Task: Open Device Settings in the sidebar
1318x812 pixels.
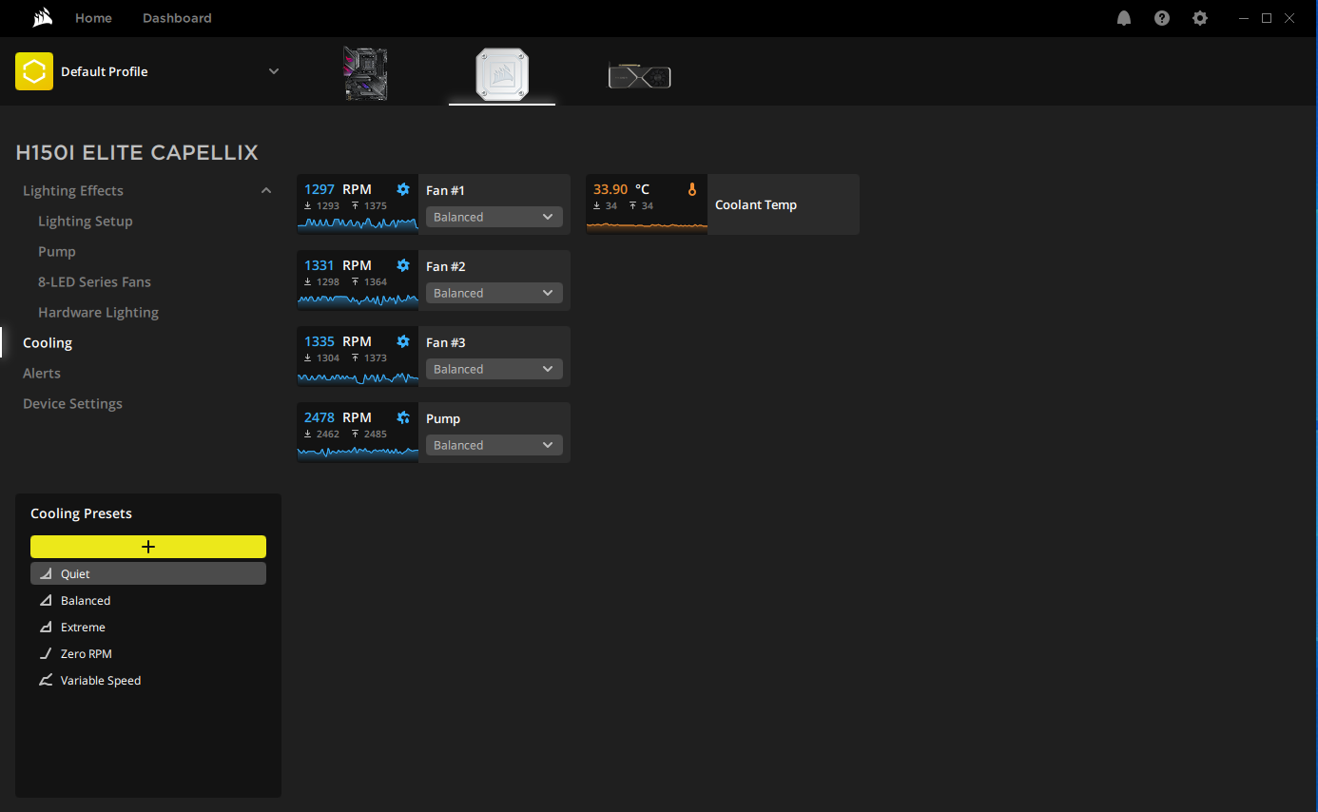Action: point(72,404)
